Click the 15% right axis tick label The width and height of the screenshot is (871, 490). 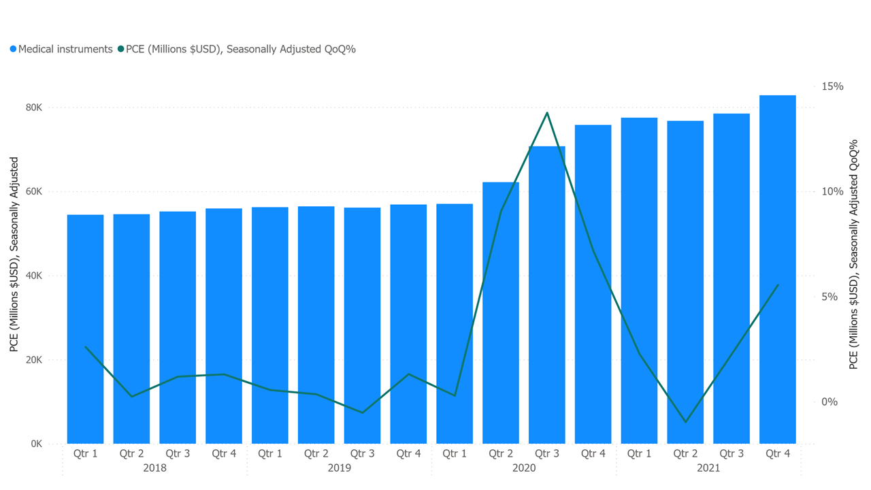click(x=832, y=86)
